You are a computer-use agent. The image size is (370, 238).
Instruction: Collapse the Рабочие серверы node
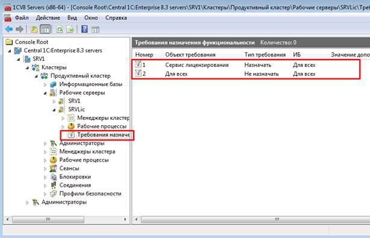point(45,93)
